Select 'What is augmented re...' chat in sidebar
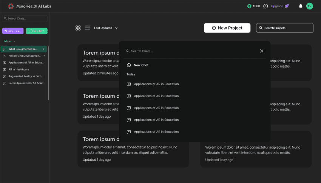The image size is (321, 183). pyautogui.click(x=24, y=49)
